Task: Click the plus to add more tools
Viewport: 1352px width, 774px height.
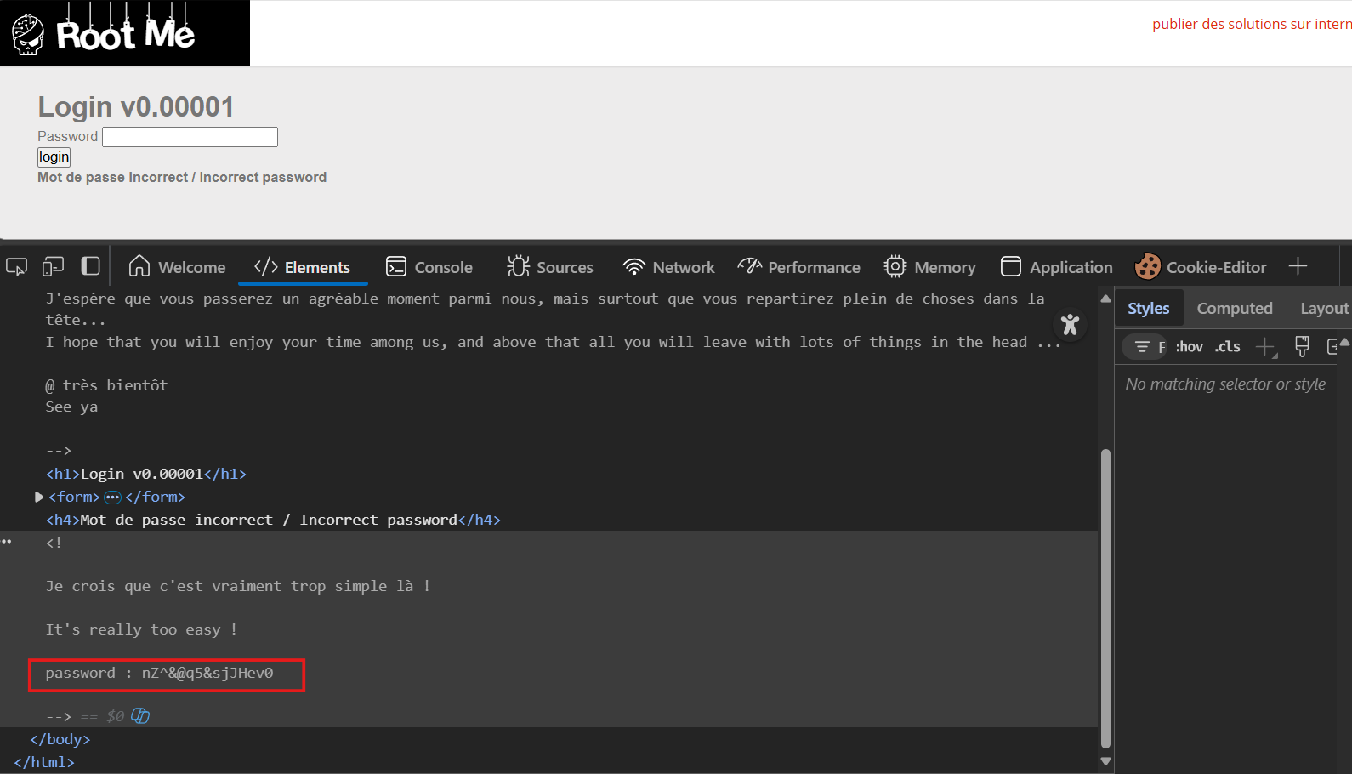Action: 1298,267
